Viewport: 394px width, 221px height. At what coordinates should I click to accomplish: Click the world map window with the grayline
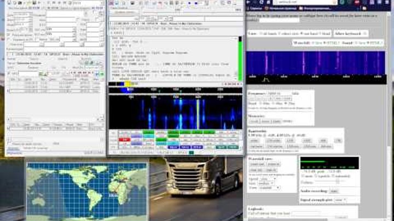click(86, 189)
